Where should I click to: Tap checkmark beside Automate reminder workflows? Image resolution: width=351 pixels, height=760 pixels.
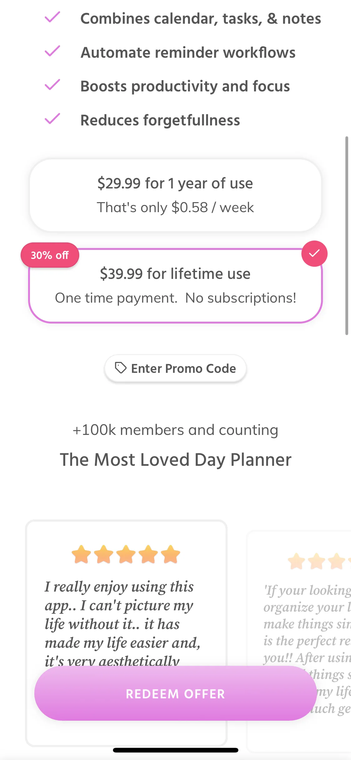coord(52,51)
